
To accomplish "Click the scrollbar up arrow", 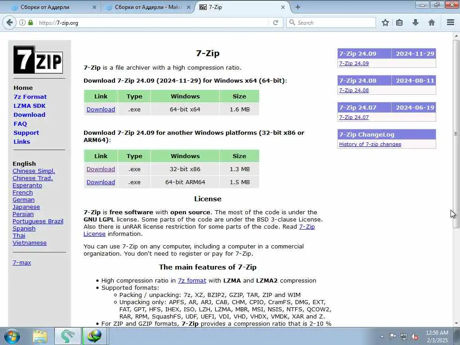I will 456,36.
